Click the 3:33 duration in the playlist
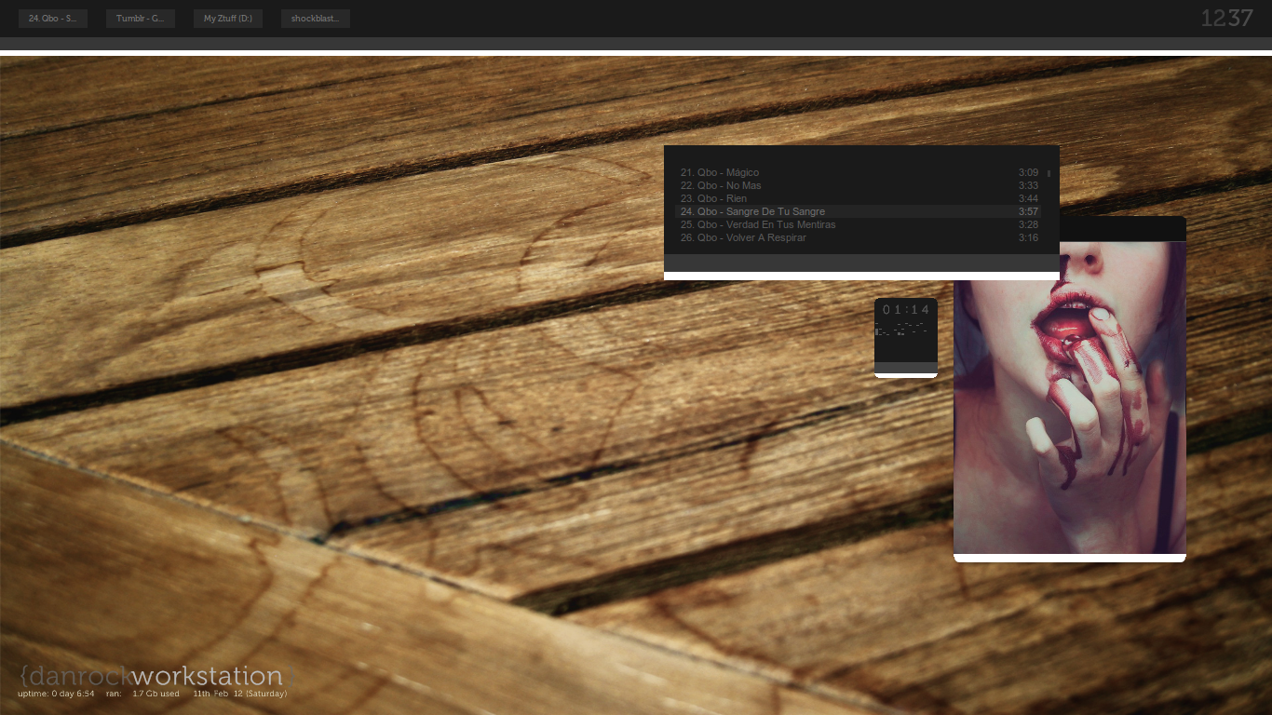The width and height of the screenshot is (1272, 715). tap(1028, 185)
